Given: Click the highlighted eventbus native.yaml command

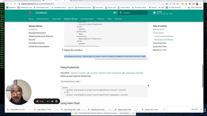Looking at the screenshot, I should [105, 56].
